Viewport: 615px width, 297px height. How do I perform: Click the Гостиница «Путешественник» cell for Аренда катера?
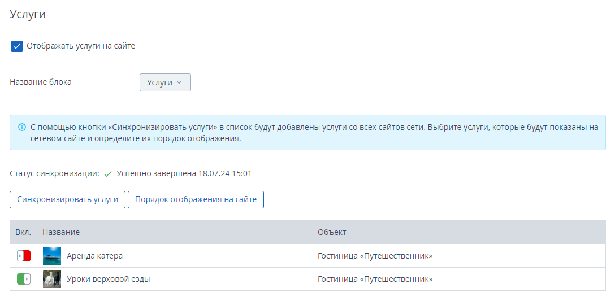pos(375,256)
